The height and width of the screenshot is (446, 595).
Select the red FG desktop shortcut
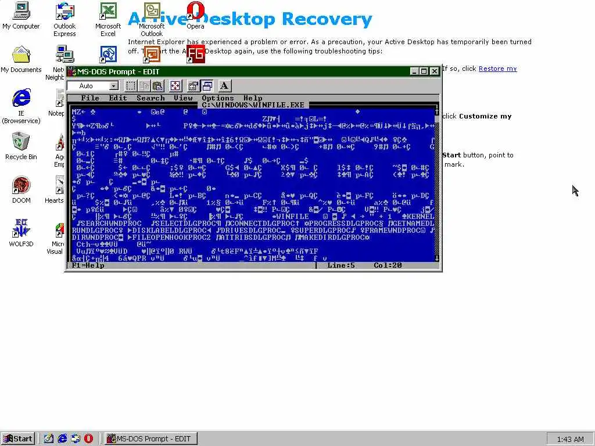196,54
